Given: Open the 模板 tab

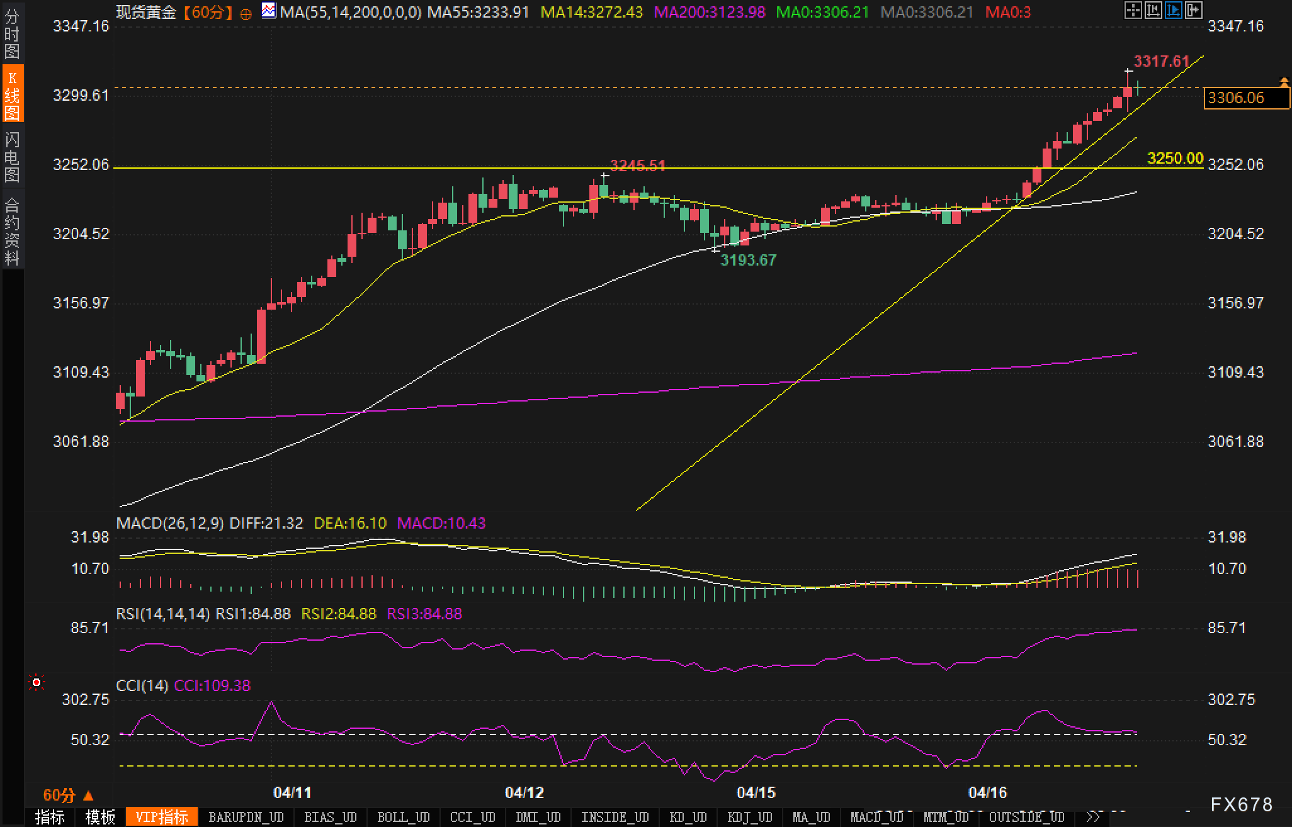Looking at the screenshot, I should 100,817.
